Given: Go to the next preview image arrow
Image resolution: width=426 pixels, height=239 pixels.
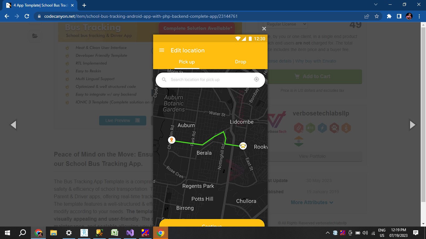Looking at the screenshot, I should click(412, 125).
